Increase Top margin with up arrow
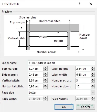 coord(45,68)
